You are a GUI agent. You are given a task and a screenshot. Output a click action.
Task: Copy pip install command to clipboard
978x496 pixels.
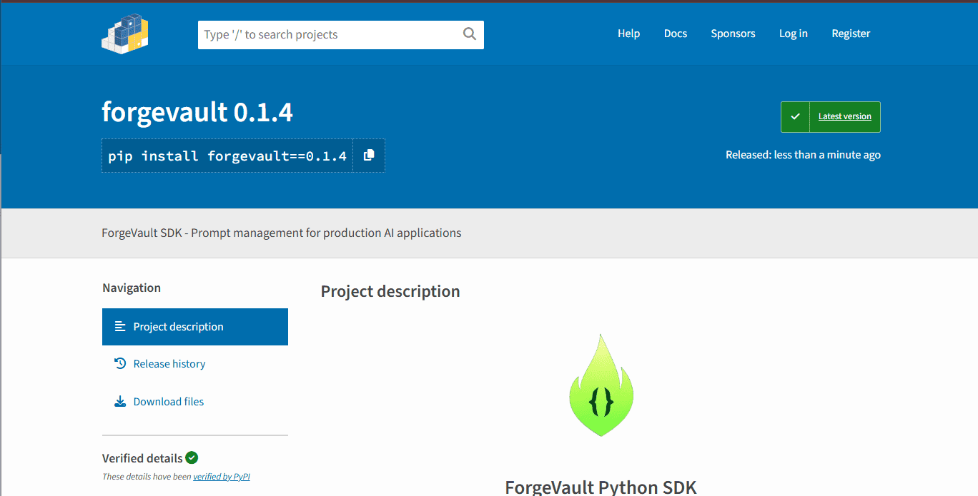tap(369, 156)
